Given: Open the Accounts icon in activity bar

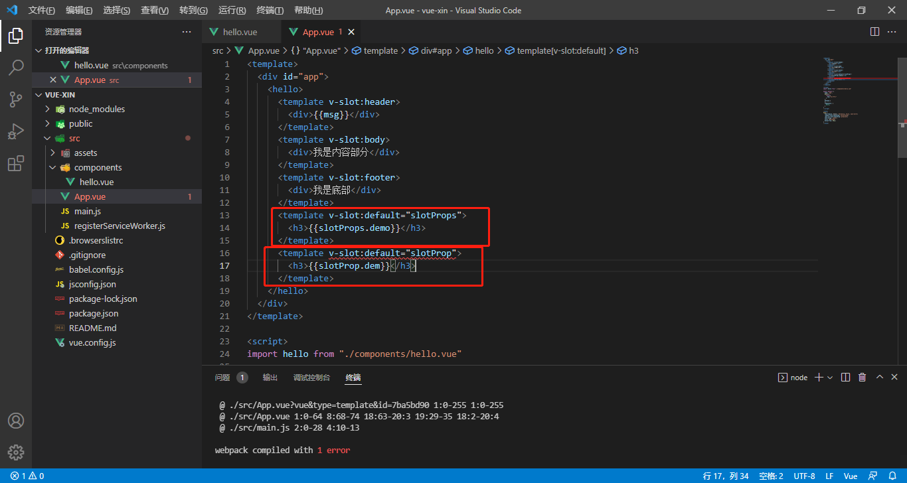Looking at the screenshot, I should coord(16,421).
